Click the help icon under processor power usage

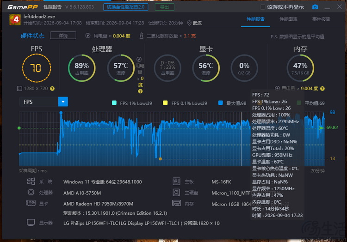tap(140, 91)
